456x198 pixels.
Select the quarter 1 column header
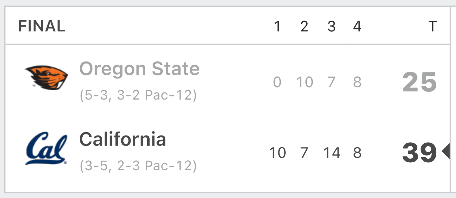tap(277, 27)
